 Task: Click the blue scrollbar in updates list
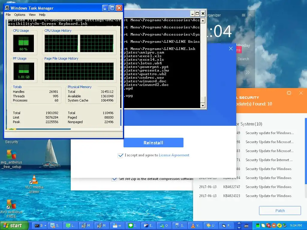[306, 151]
